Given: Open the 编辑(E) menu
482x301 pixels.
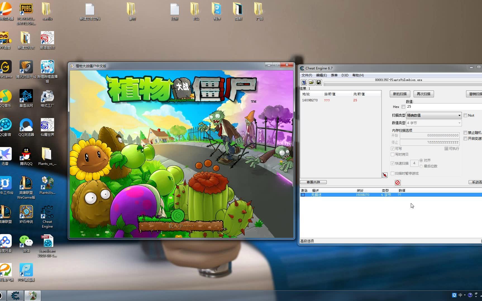Looking at the screenshot, I should pyautogui.click(x=321, y=75).
